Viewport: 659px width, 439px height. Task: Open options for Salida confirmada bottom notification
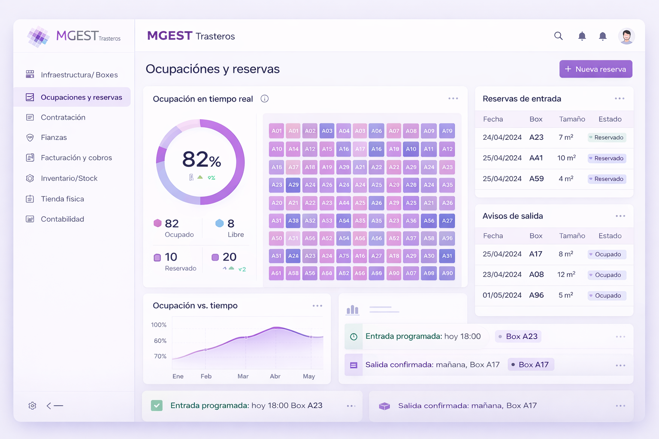coord(620,406)
